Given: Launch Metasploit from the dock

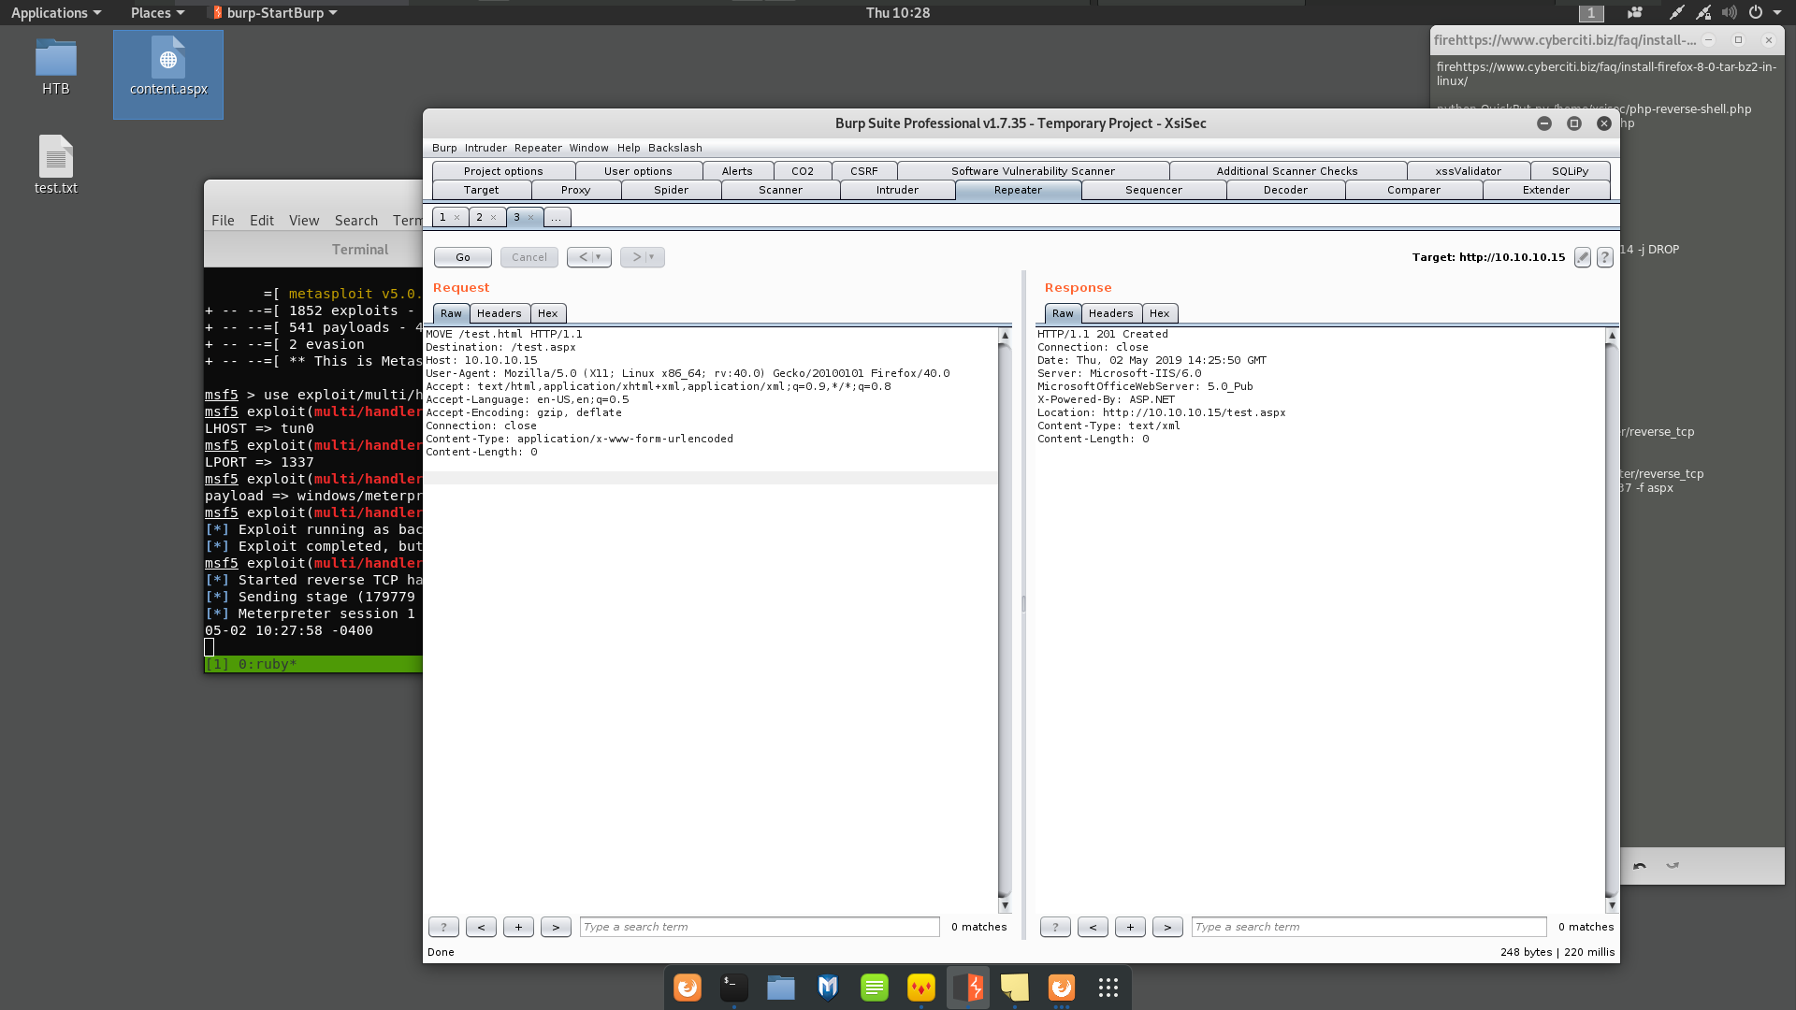Looking at the screenshot, I should pos(828,988).
